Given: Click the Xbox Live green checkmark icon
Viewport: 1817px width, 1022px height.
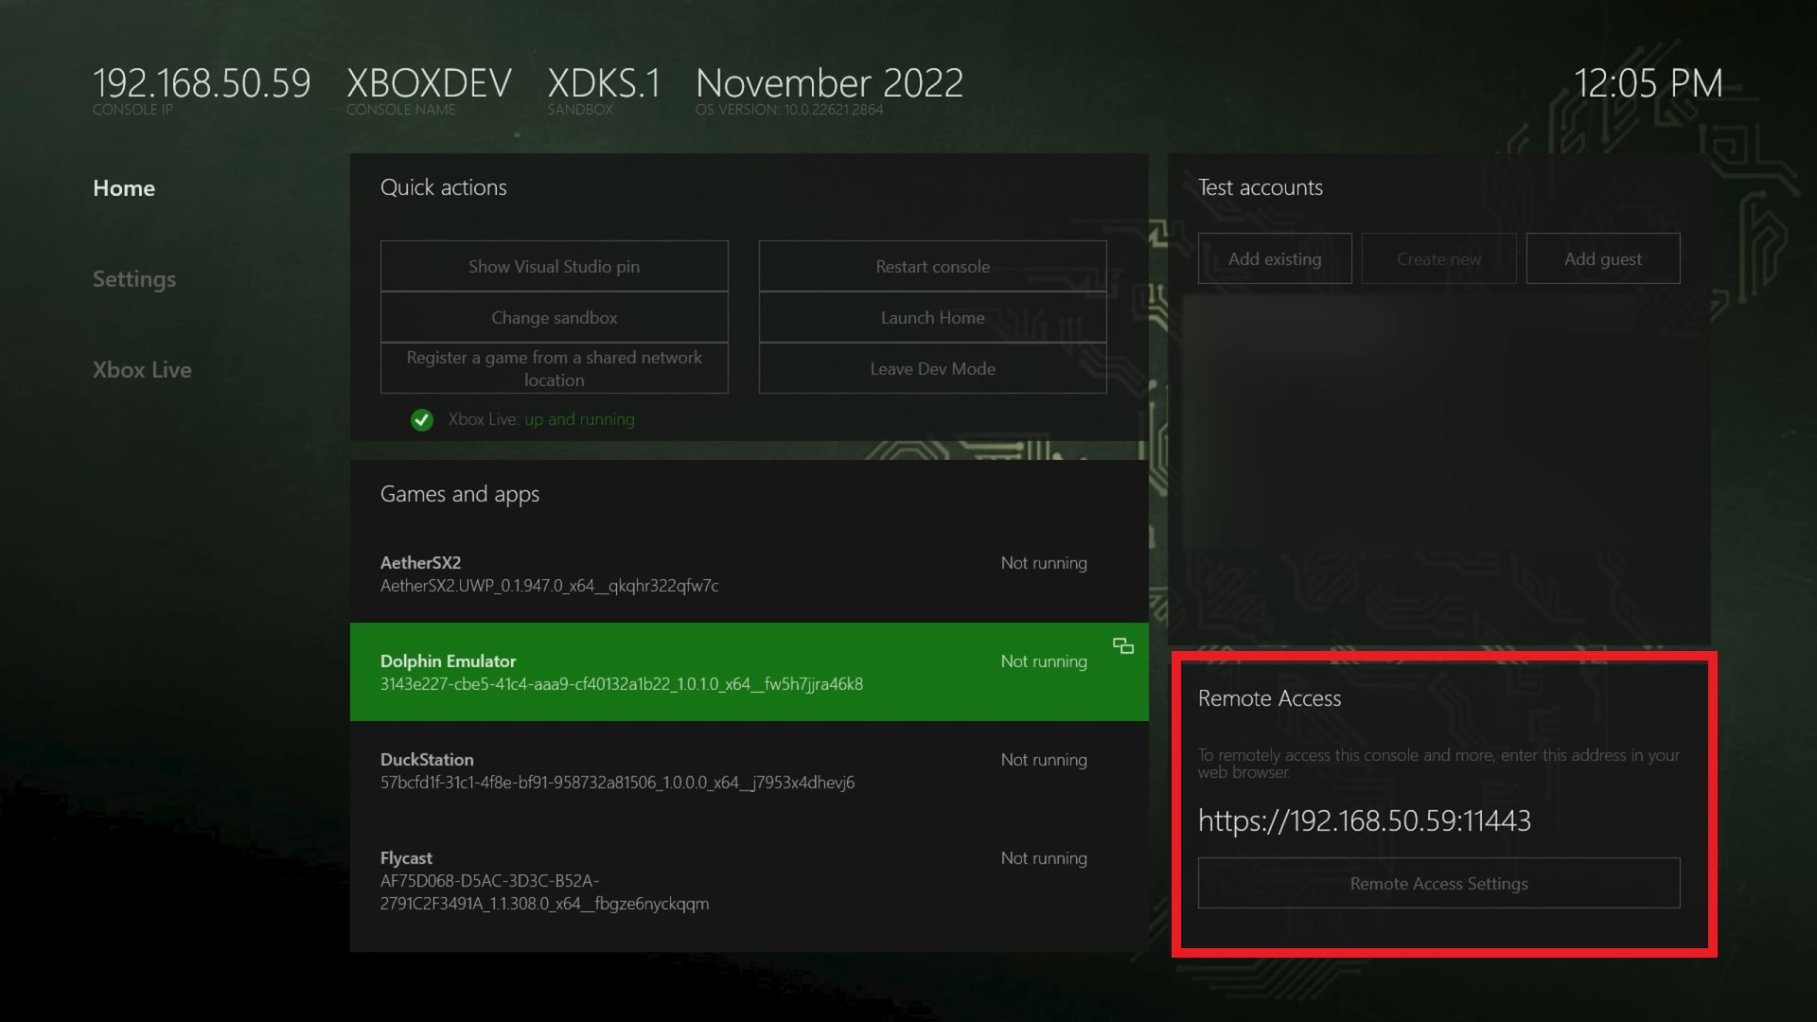Looking at the screenshot, I should point(422,419).
